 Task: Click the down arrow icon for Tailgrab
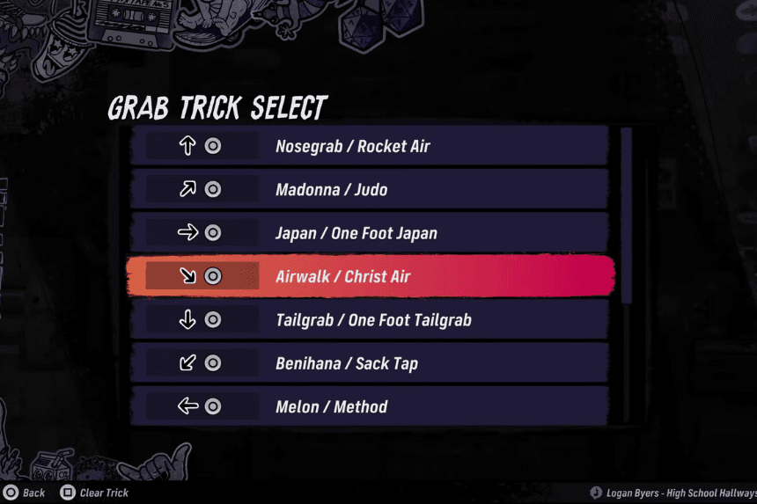coord(187,320)
